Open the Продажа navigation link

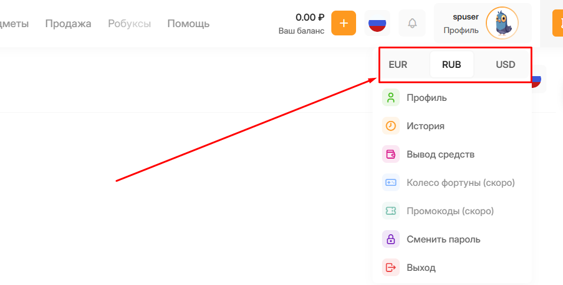click(x=68, y=24)
